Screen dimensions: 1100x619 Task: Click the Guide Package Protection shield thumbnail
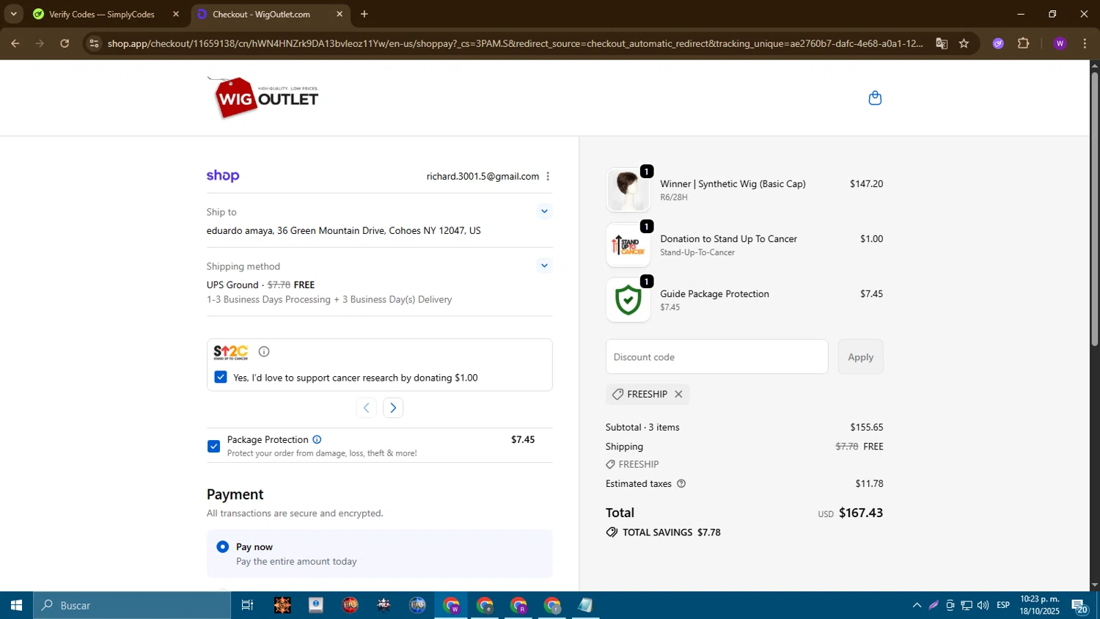pos(628,300)
